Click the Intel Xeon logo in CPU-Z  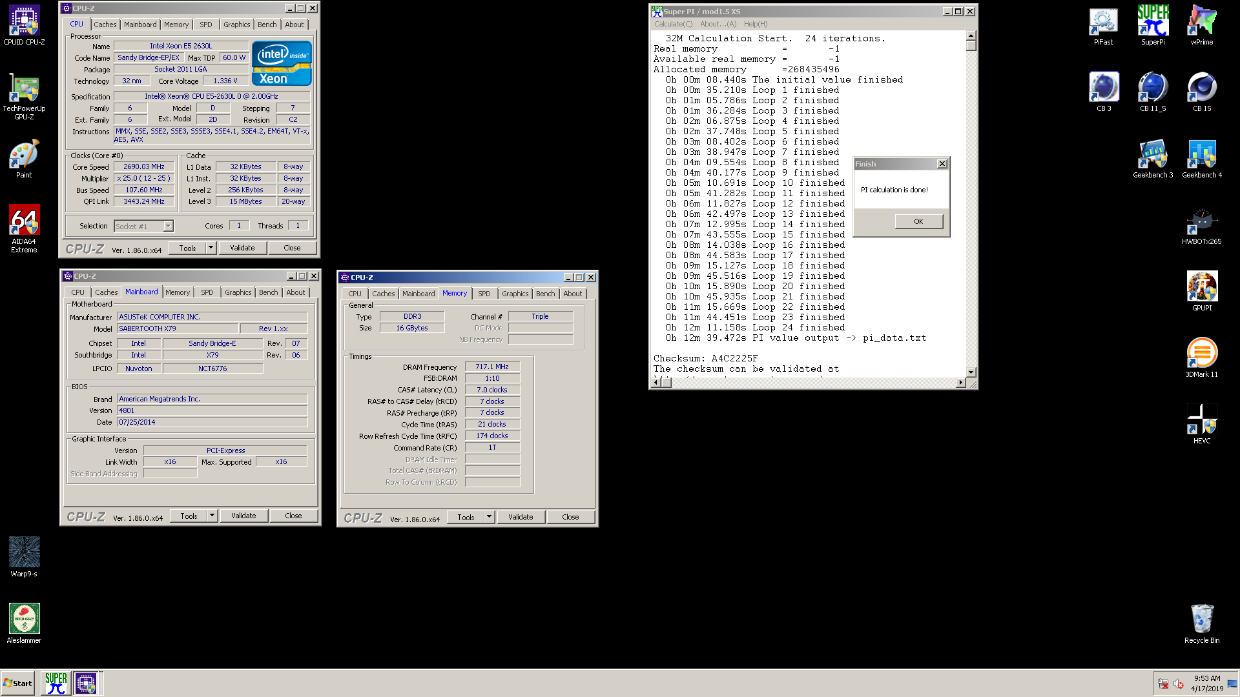coord(282,63)
